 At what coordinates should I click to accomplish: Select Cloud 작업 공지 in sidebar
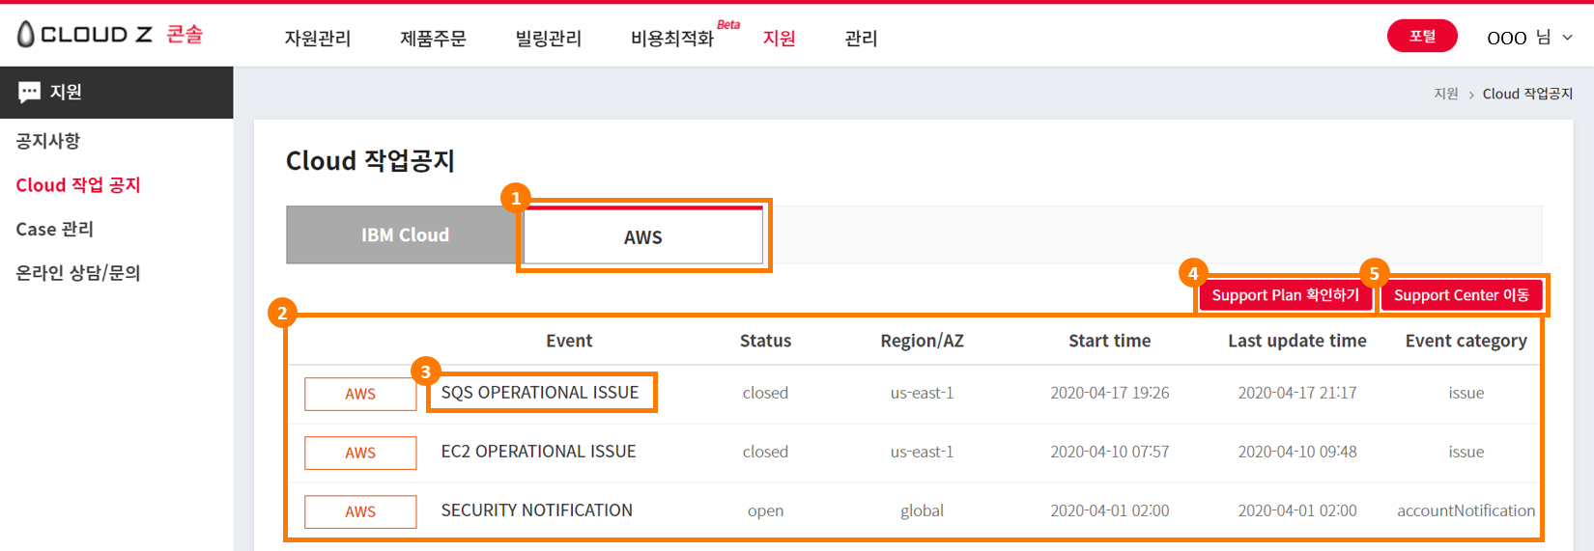pyautogui.click(x=78, y=185)
